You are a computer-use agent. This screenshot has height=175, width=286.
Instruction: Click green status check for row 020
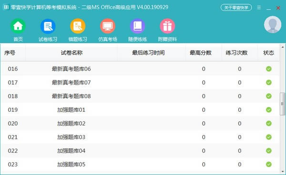269,123
